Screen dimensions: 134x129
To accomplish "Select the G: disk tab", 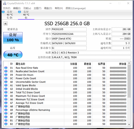I will [26, 15].
